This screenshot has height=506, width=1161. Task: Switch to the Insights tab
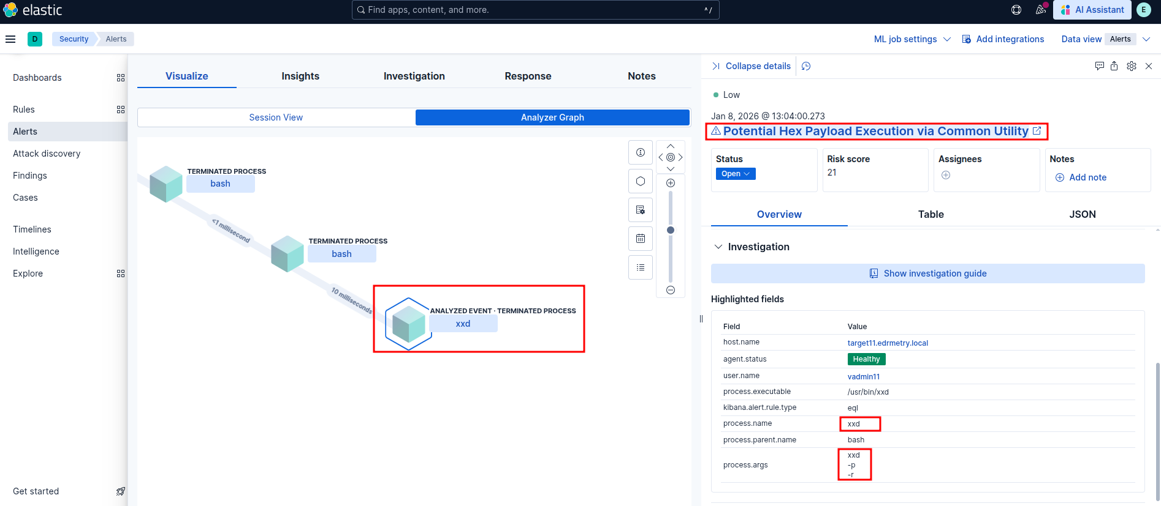click(x=300, y=76)
